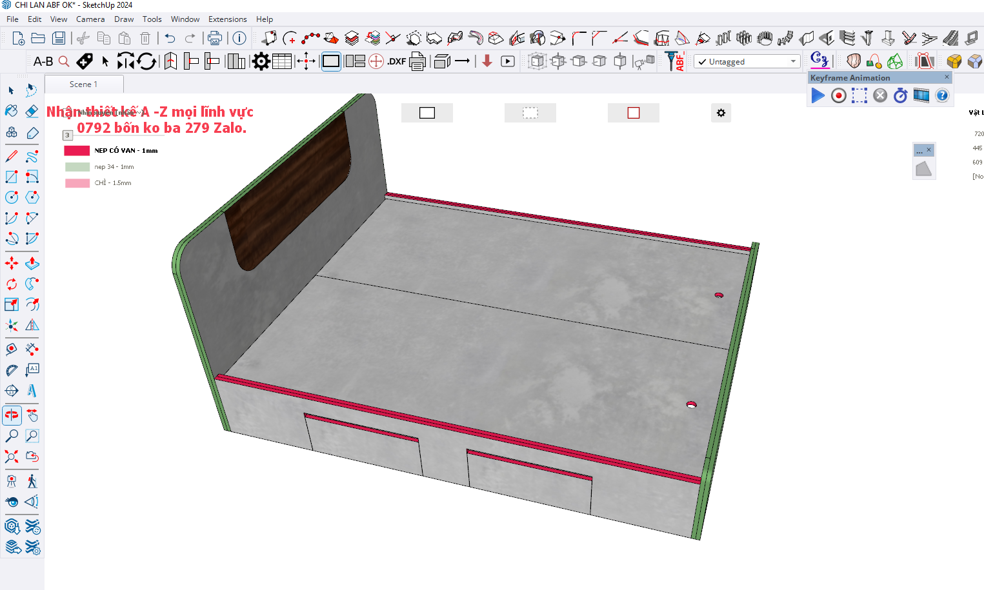Open ABF settings gear in toolbar
This screenshot has width=984, height=590.
coord(261,62)
